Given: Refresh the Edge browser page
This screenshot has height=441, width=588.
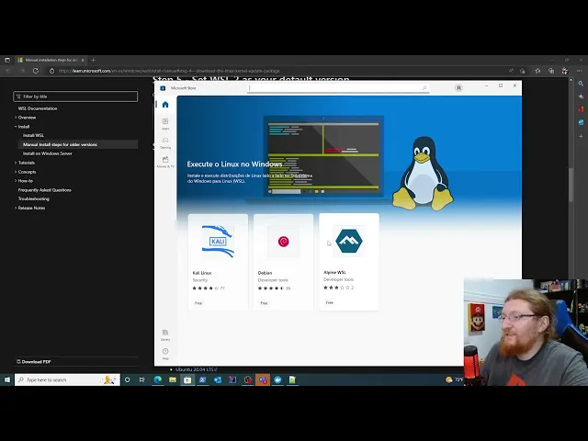Looking at the screenshot, I should click(36, 71).
